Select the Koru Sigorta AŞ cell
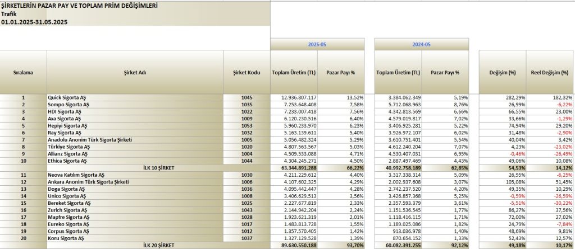Viewport: 575px width, 249px height. tap(135, 238)
